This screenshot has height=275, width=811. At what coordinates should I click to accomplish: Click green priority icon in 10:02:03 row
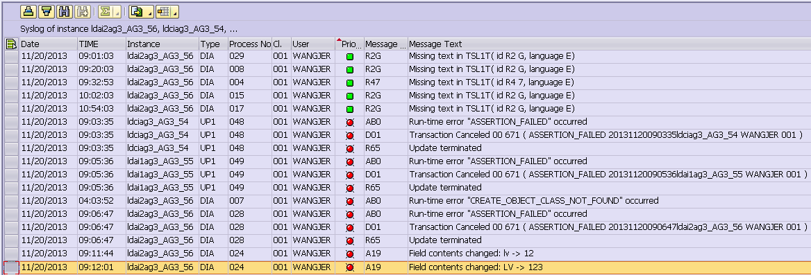click(x=350, y=96)
